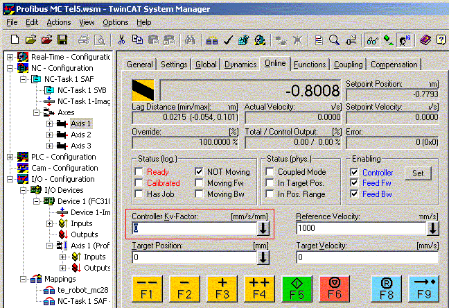Click the F4 fast forward jog button
This screenshot has height=308, width=449.
[259, 289]
